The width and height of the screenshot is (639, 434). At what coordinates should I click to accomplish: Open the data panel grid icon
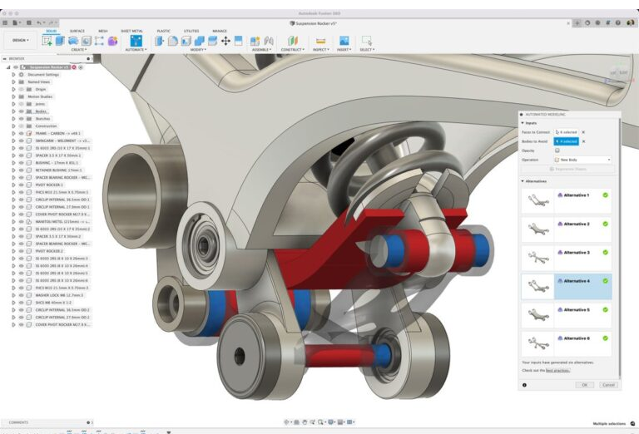[5, 22]
